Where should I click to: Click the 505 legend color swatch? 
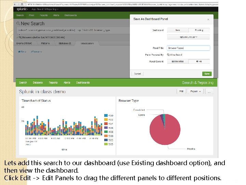tap(106, 144)
